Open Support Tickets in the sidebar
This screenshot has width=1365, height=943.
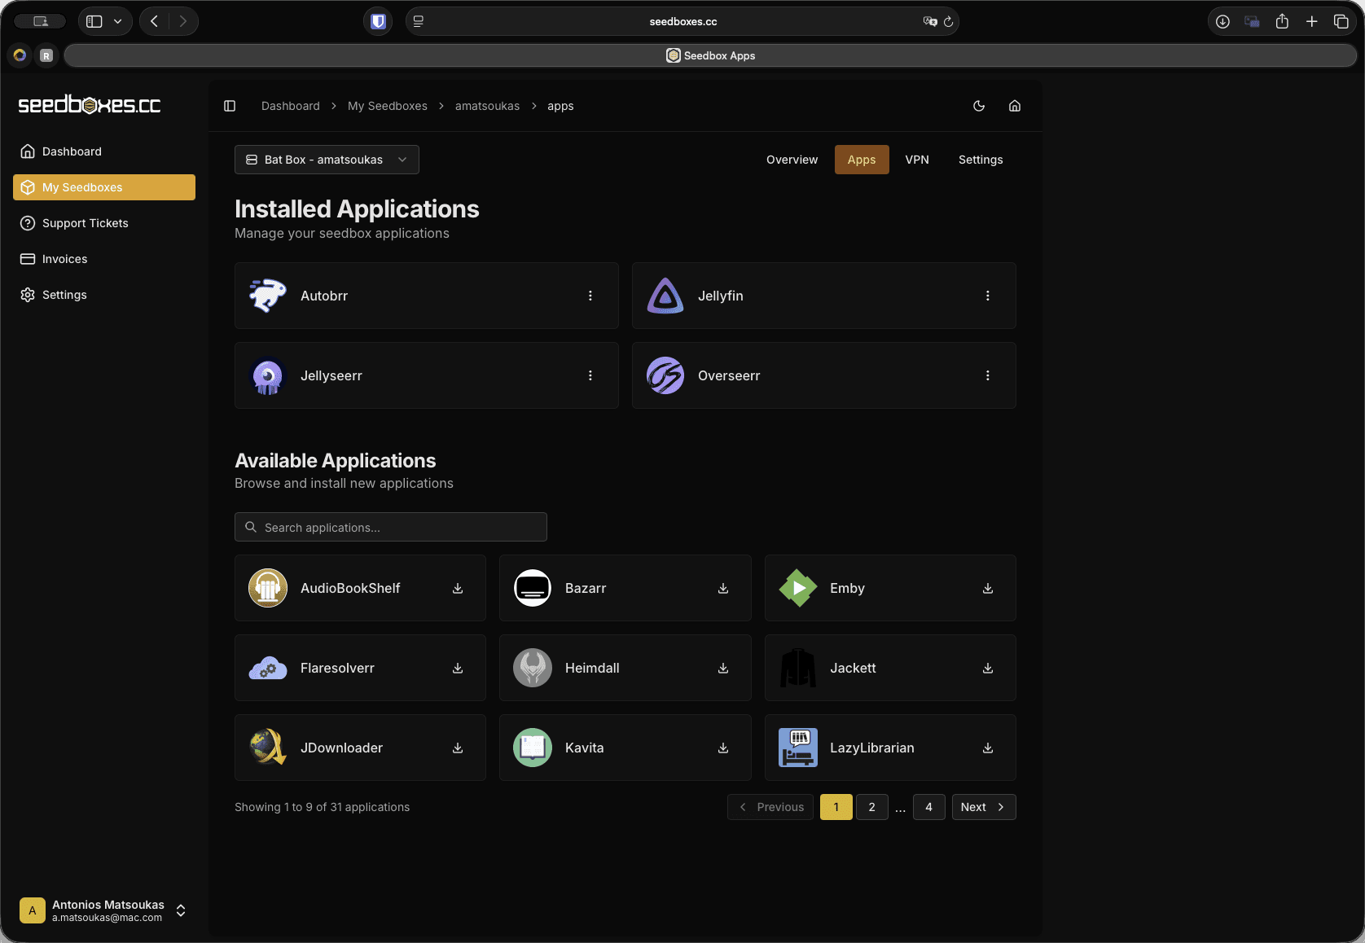pyautogui.click(x=104, y=223)
